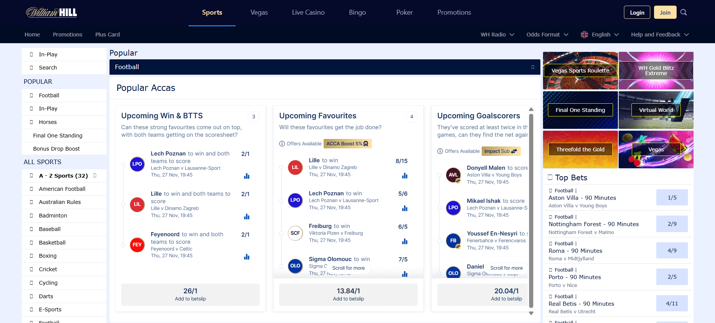715x323 pixels.
Task: Click the Search sidebar icon
Action: (32, 68)
